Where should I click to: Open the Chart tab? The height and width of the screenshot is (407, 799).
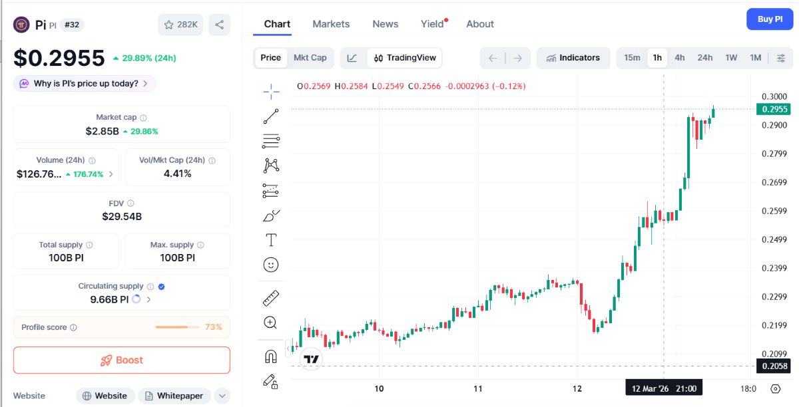click(277, 24)
